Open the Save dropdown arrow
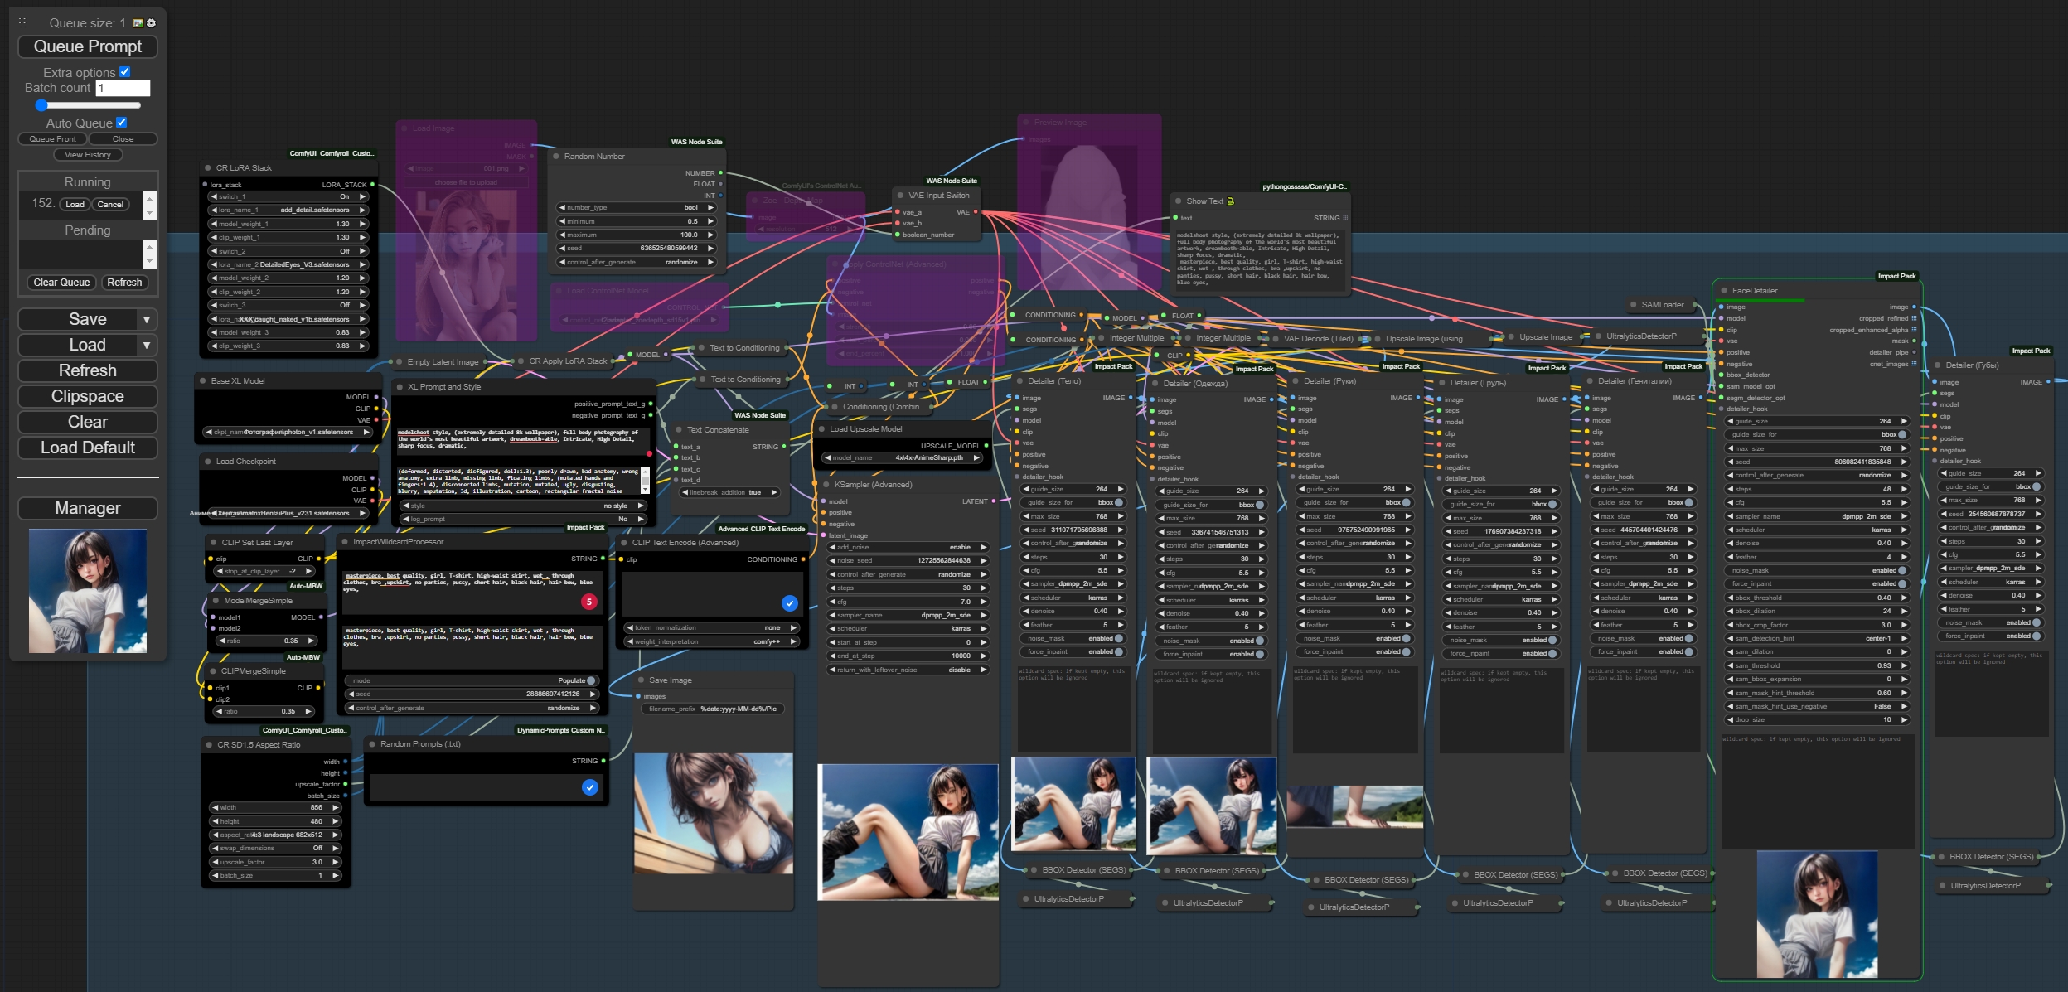Viewport: 2068px width, 992px height. tap(147, 320)
